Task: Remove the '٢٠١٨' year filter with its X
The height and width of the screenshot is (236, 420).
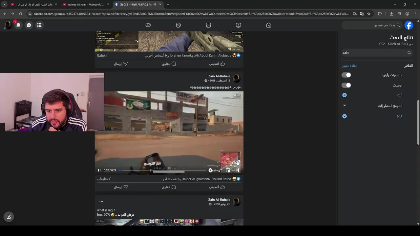Action: click(345, 116)
